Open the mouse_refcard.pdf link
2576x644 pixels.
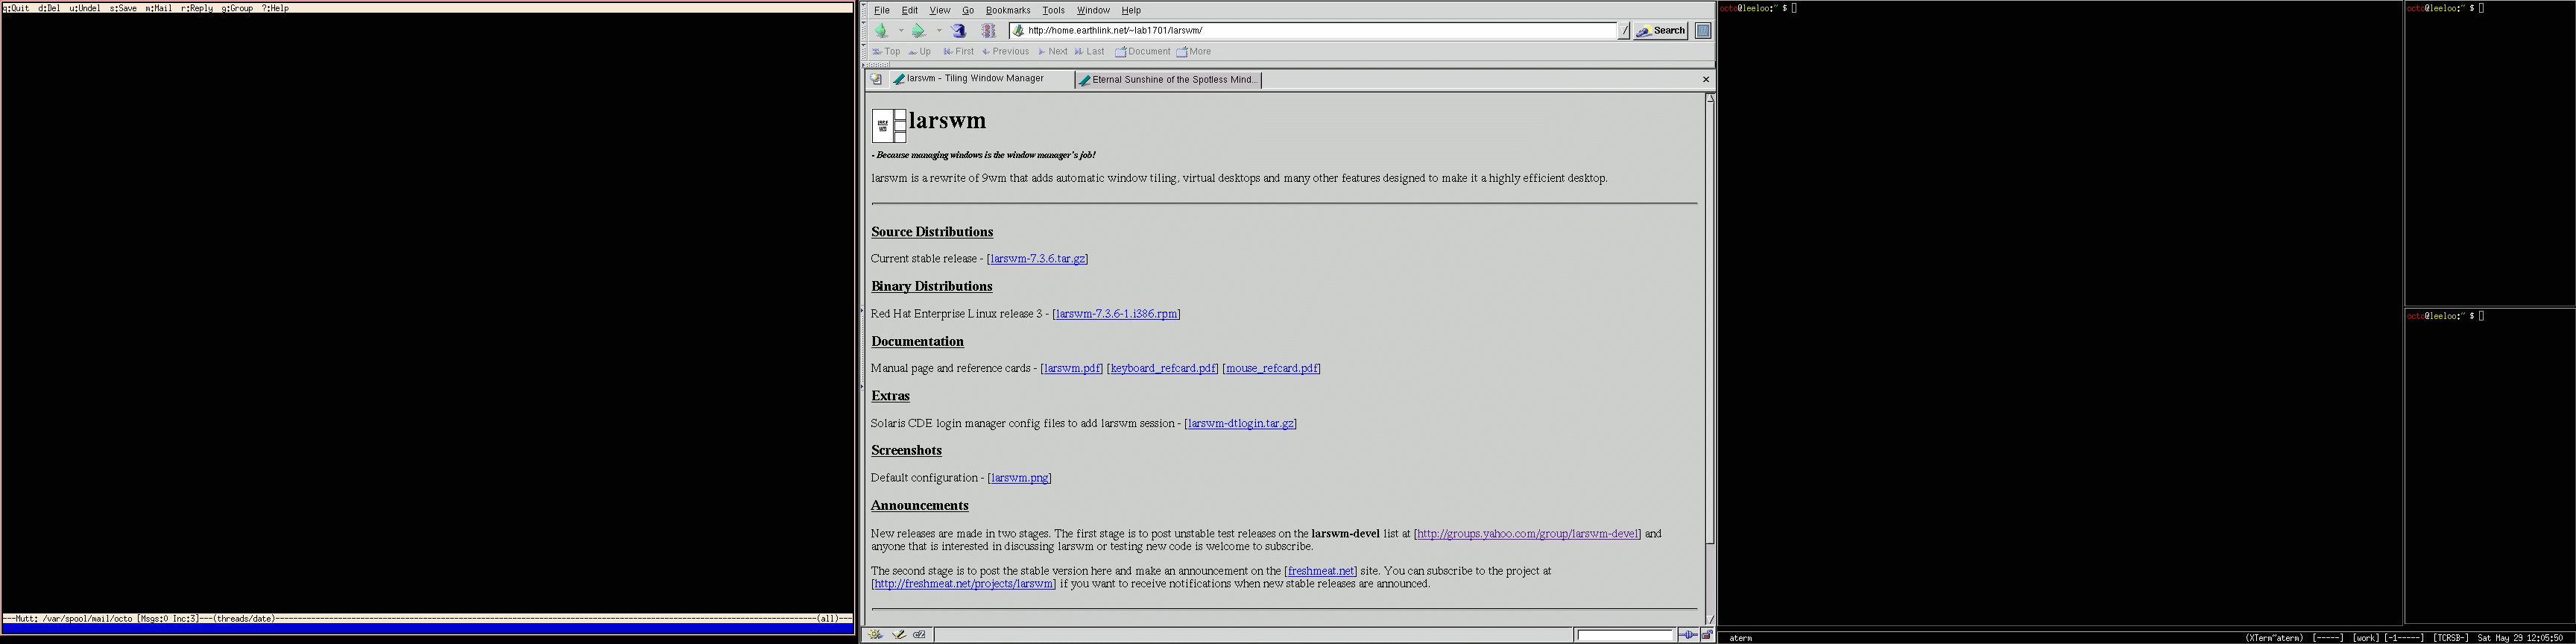point(1271,369)
